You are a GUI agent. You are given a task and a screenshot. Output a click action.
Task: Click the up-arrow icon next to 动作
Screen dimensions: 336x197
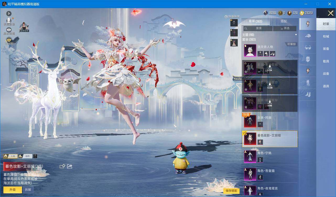pyautogui.click(x=35, y=156)
